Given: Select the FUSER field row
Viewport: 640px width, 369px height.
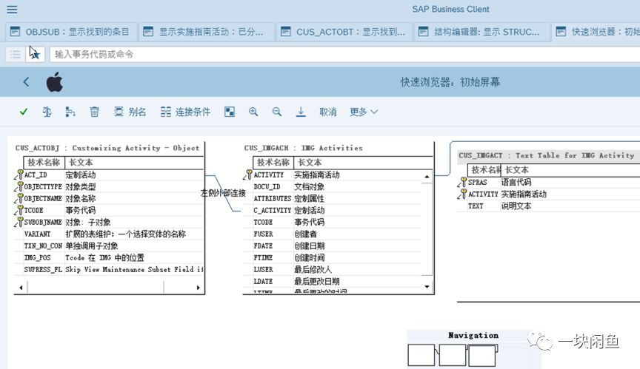Looking at the screenshot, I should click(332, 234).
